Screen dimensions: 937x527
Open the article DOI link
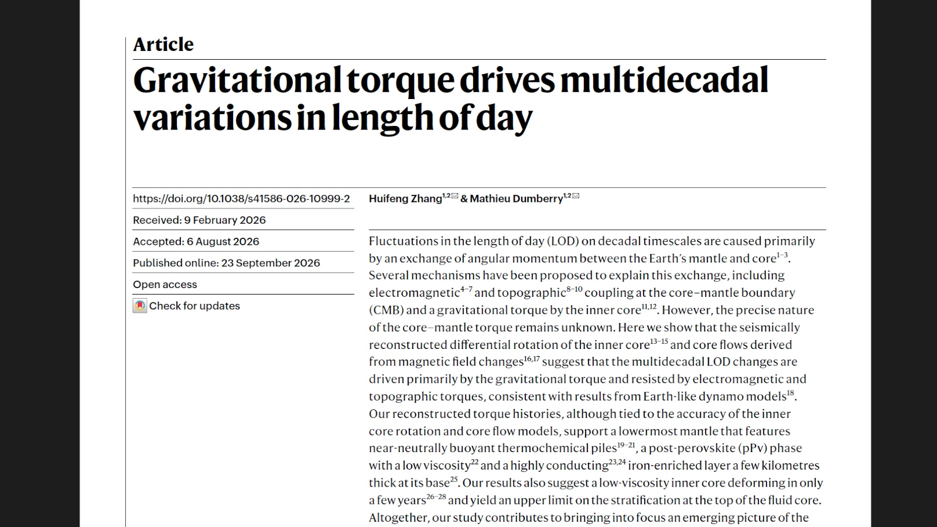click(241, 199)
